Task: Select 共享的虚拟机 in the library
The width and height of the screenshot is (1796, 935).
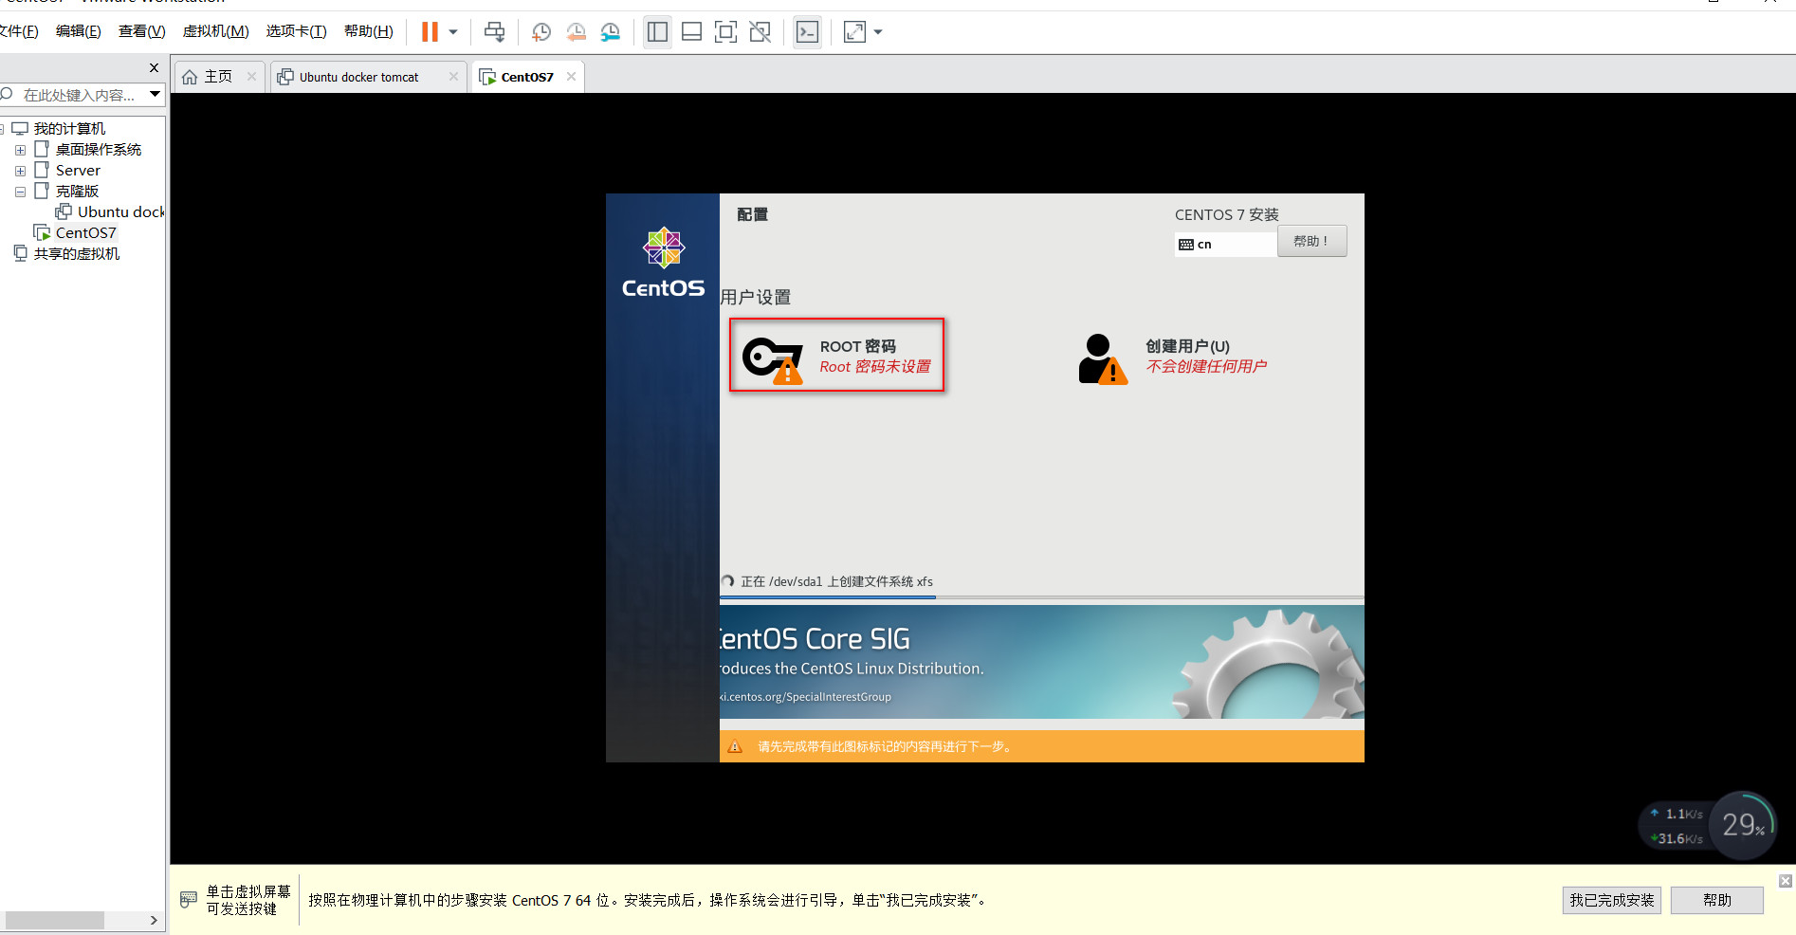Action: pyautogui.click(x=77, y=253)
